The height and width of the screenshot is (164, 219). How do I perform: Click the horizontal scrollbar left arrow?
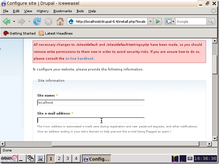coord(2,144)
